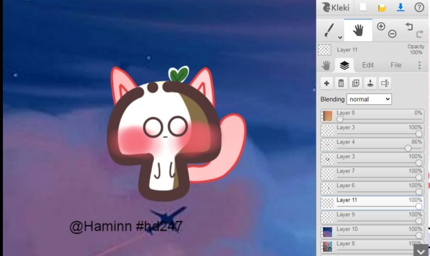Open the File tab

(x=396, y=65)
